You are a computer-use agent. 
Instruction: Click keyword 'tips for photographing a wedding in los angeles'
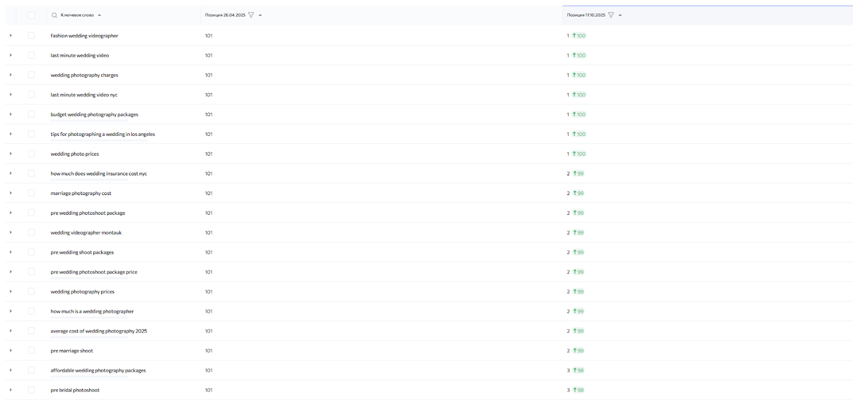tap(103, 134)
